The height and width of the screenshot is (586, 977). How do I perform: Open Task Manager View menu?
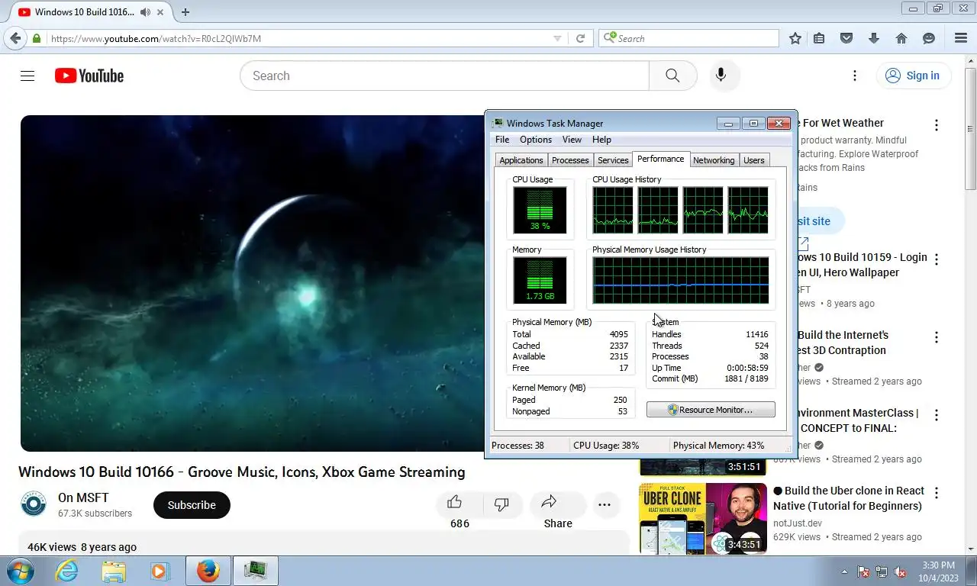point(572,140)
